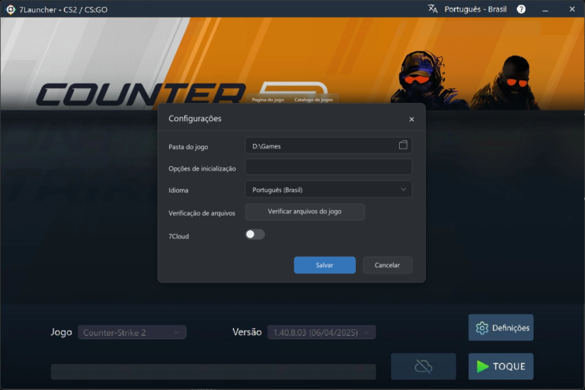The image size is (585, 390).
Task: Click the Jogo label
Action: click(x=61, y=332)
